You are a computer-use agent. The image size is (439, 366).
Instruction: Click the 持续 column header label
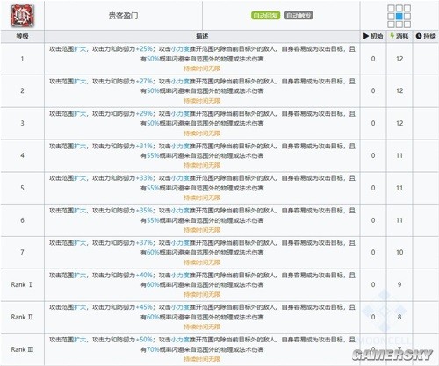tap(429, 36)
